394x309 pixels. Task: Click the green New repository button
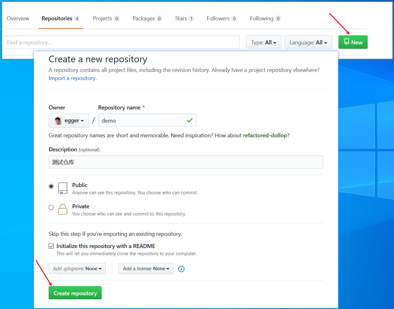[x=353, y=42]
